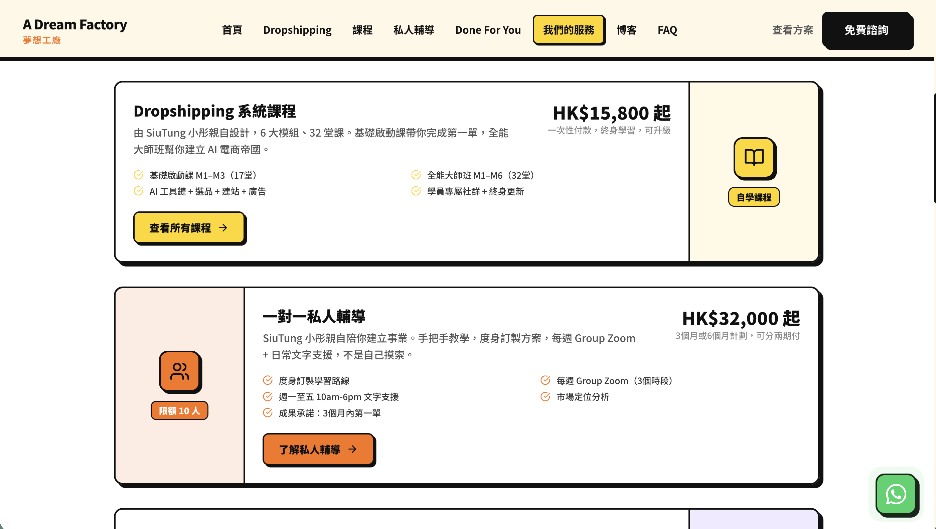Click the 查看方案 link
This screenshot has width=936, height=529.
coord(792,30)
